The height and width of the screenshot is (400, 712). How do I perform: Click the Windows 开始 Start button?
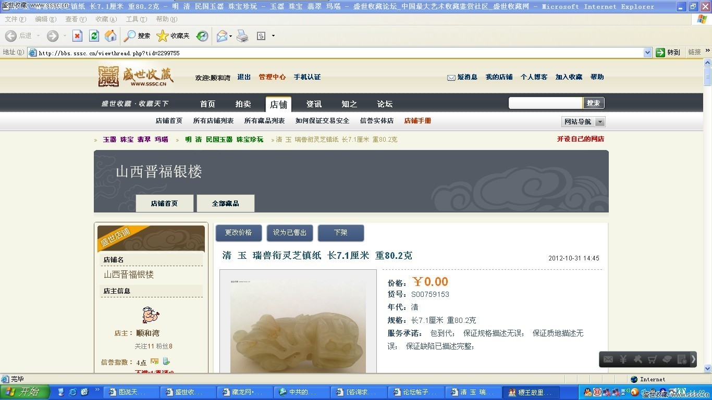coord(24,392)
